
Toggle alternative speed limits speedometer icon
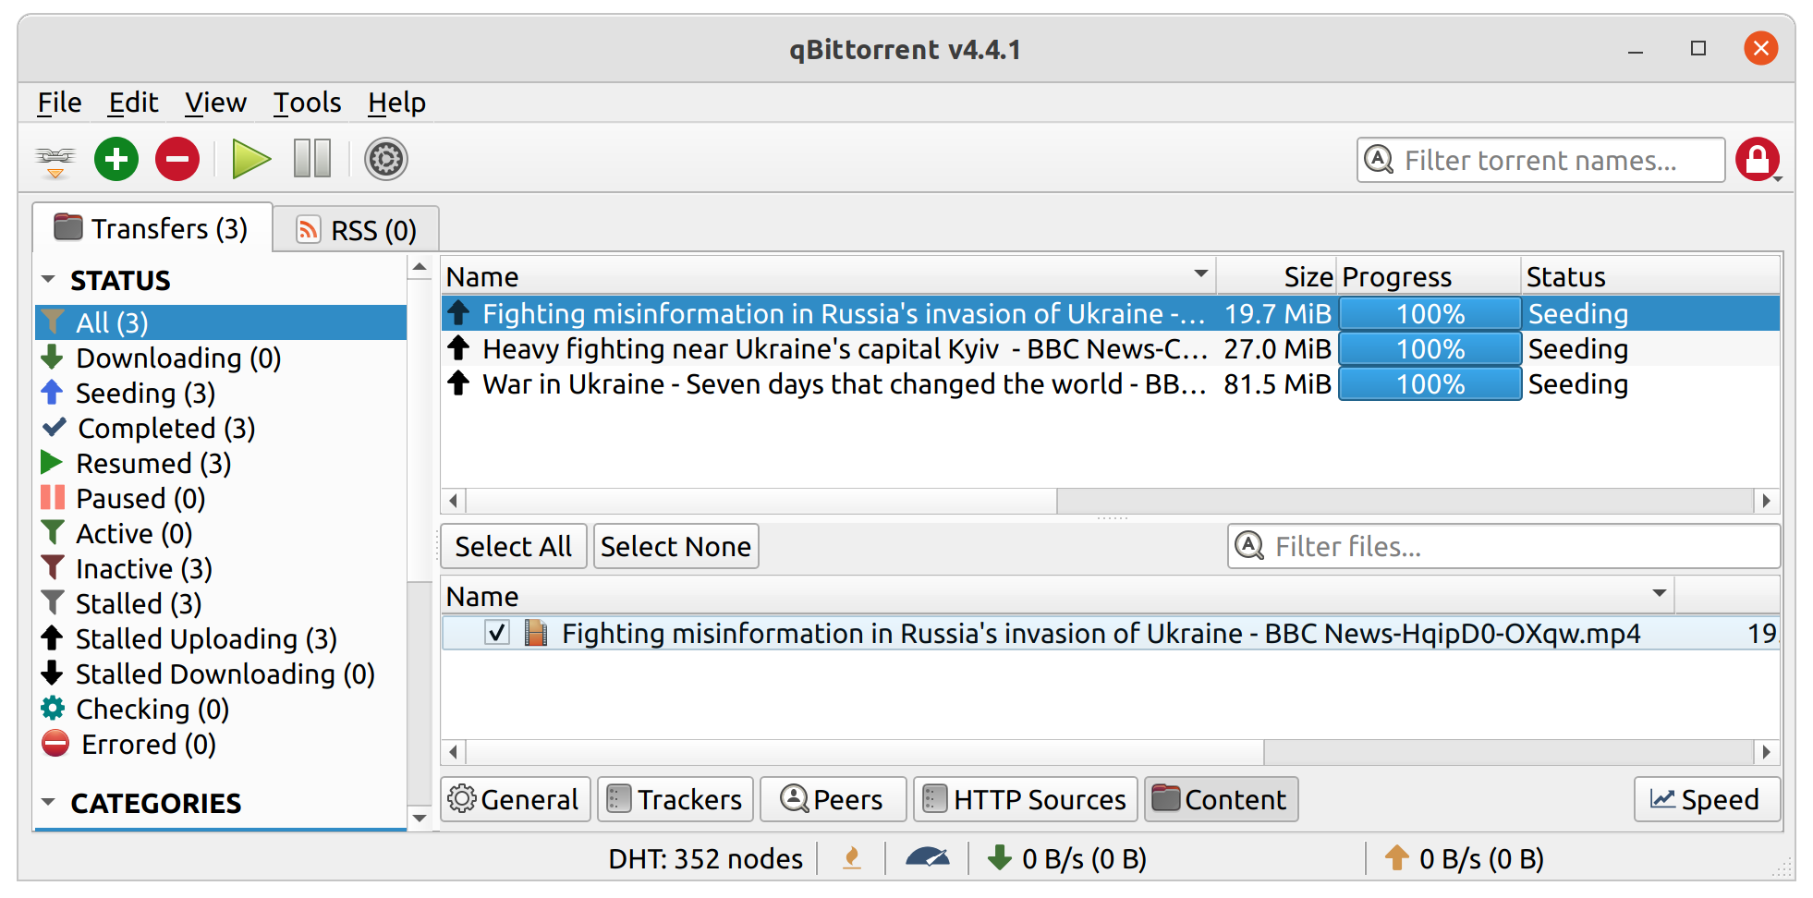(x=927, y=859)
